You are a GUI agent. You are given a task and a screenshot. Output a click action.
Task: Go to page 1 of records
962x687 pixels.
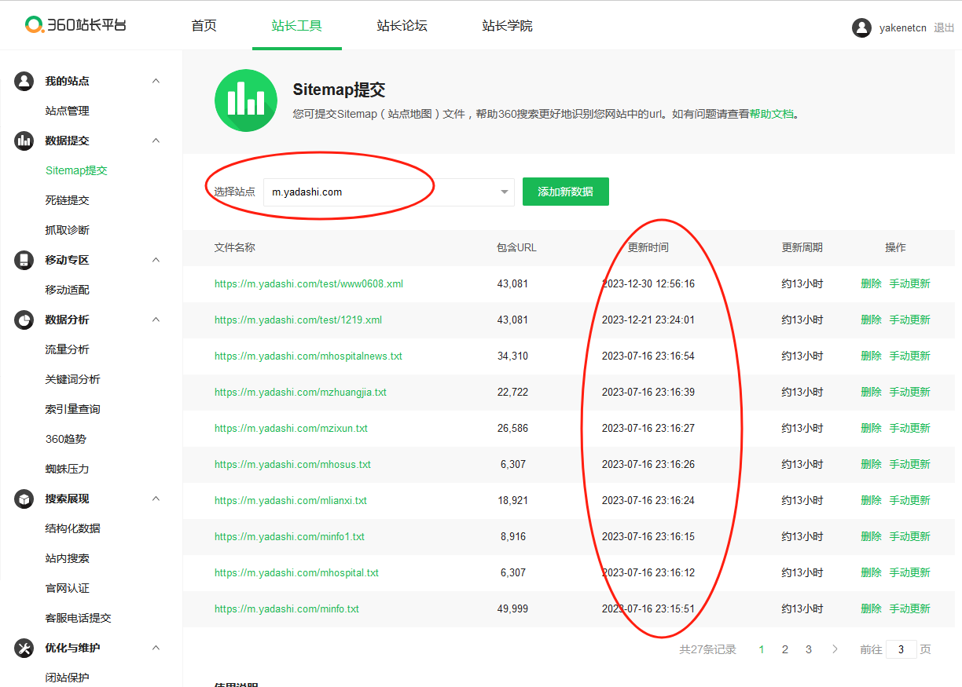pos(762,649)
